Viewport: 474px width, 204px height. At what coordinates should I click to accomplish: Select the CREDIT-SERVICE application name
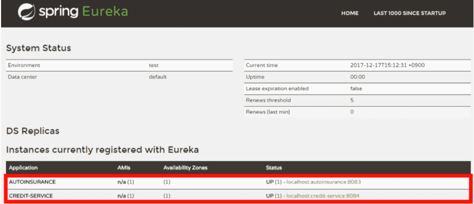(31, 196)
